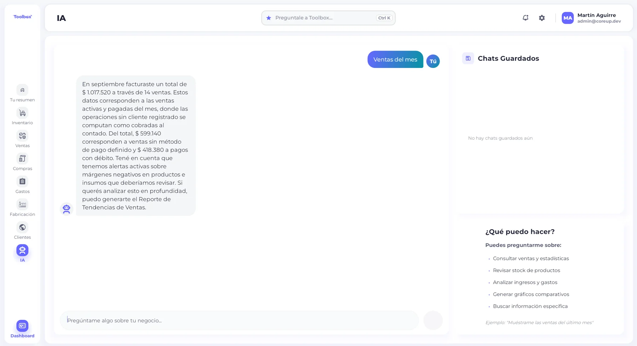Click the IA page title
The width and height of the screenshot is (637, 346).
[61, 18]
